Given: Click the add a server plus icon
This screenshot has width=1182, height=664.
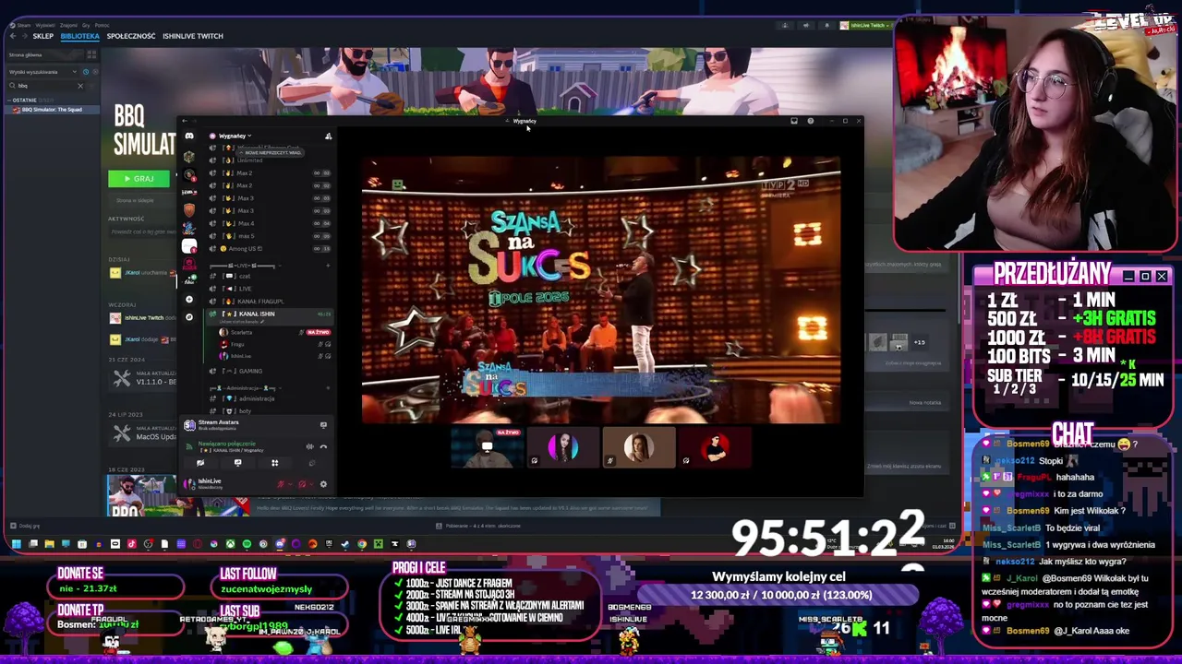Looking at the screenshot, I should click(x=189, y=299).
